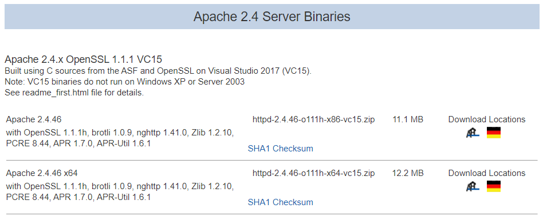Click the Apache 2.4.x OpenSSL 1.1.1 VC15 heading

point(84,59)
